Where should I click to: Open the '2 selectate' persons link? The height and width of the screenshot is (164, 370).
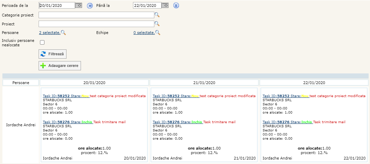pos(50,33)
